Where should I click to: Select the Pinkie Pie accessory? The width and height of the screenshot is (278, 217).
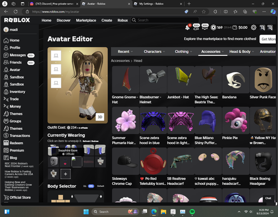pyautogui.click(x=236, y=123)
